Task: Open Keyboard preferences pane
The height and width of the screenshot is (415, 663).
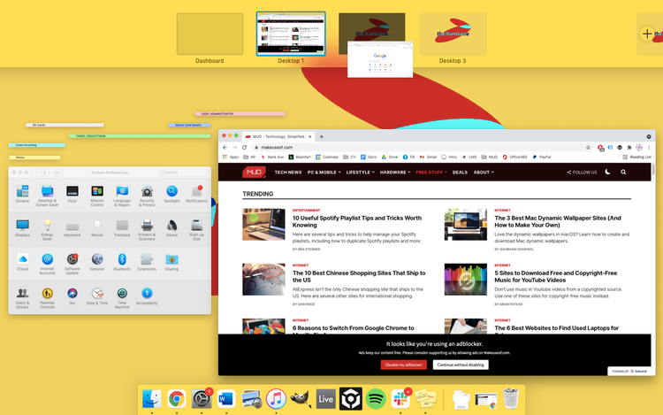Action: tap(72, 228)
